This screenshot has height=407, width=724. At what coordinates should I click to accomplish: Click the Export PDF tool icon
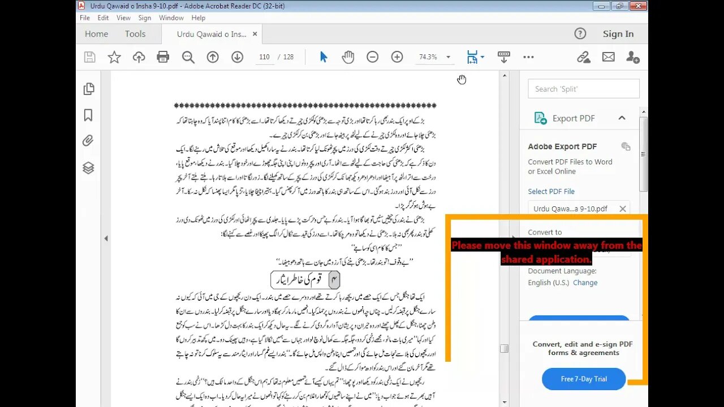click(540, 118)
